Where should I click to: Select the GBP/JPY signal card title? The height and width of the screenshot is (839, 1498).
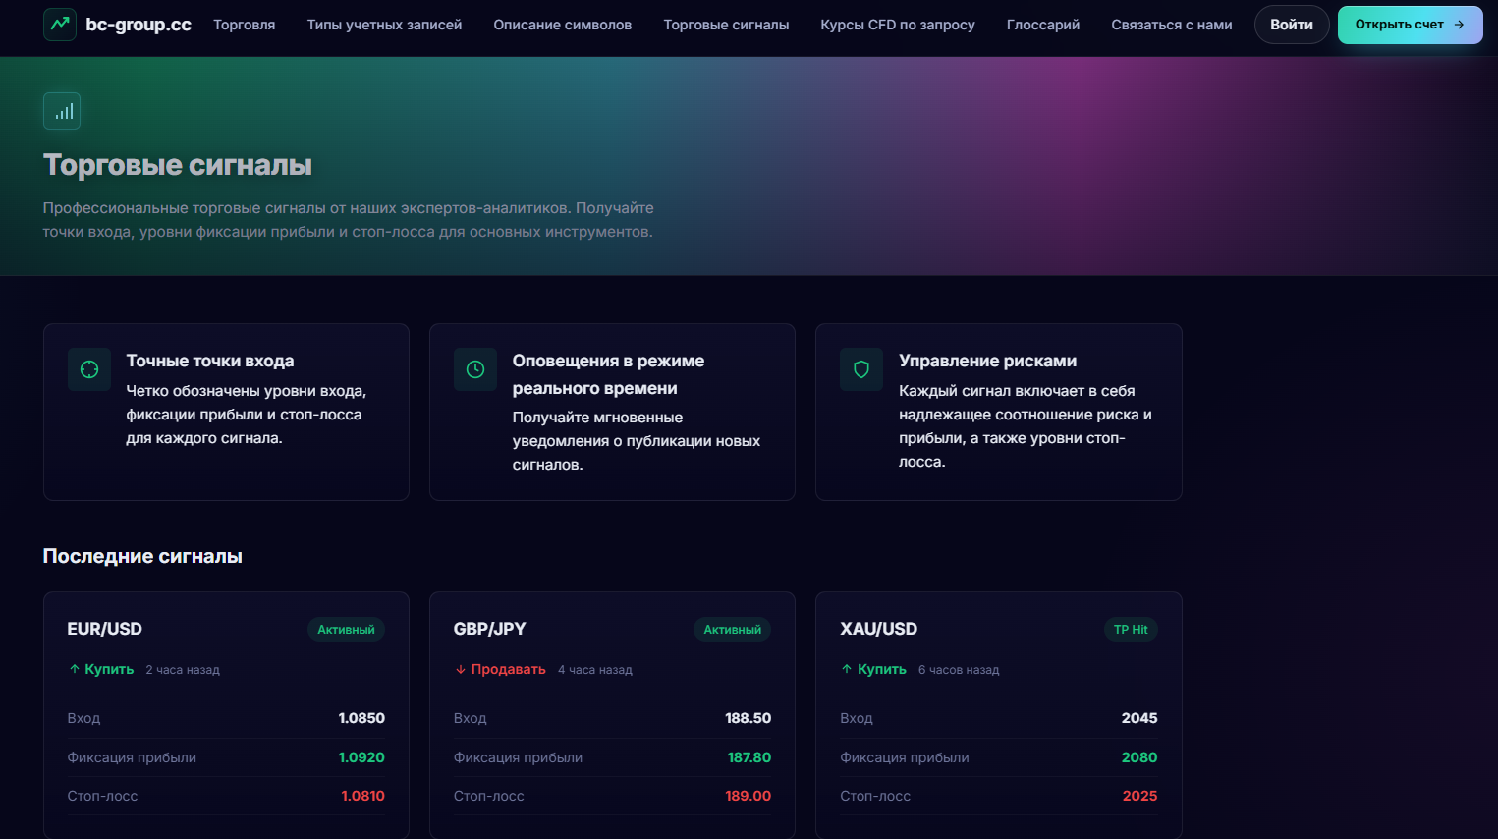(490, 629)
